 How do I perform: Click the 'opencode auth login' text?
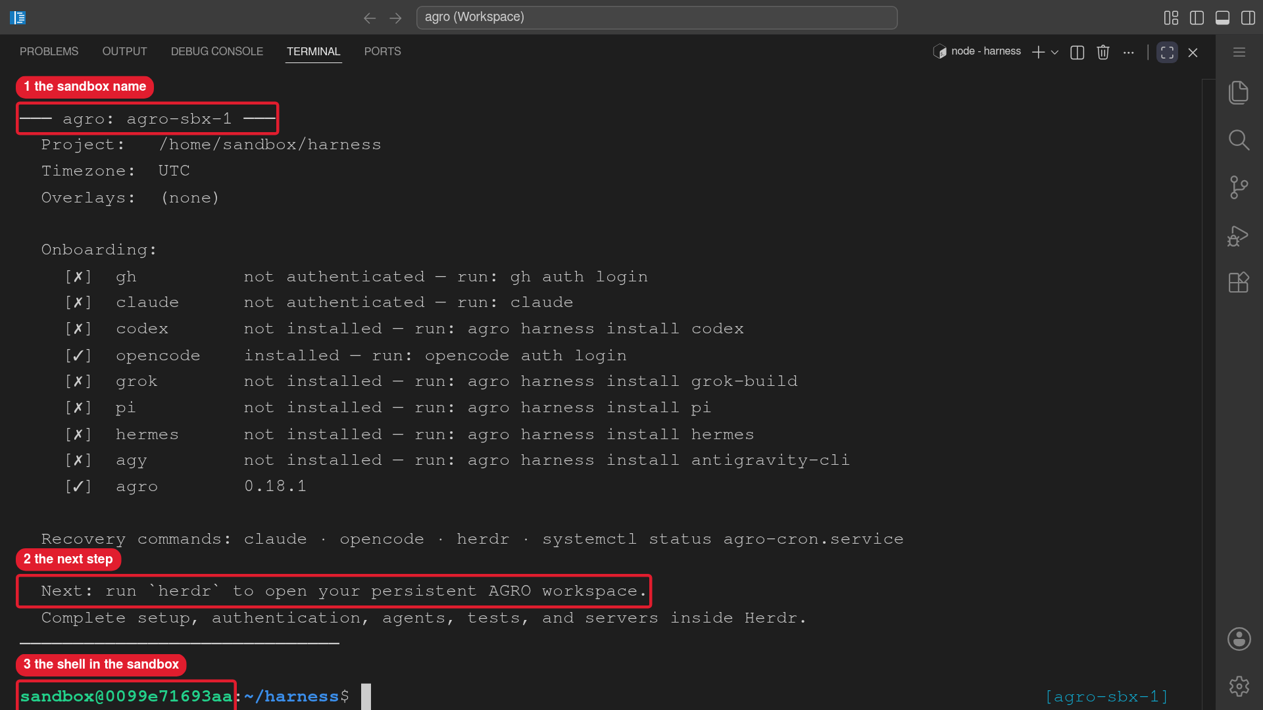point(526,356)
